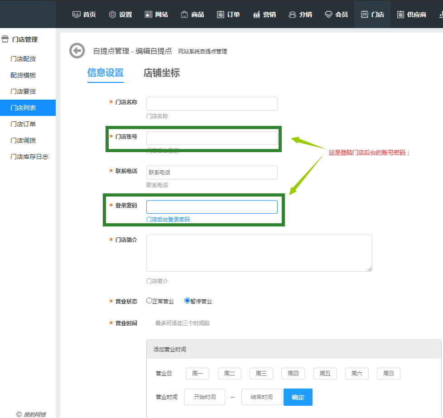443x418 pixels.
Task: Open 设置 gear icon in top navigation
Action: [112, 14]
